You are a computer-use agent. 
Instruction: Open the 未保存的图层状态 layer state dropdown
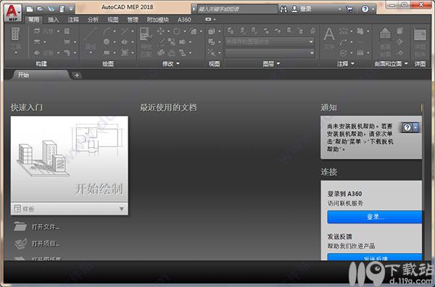[x=270, y=42]
